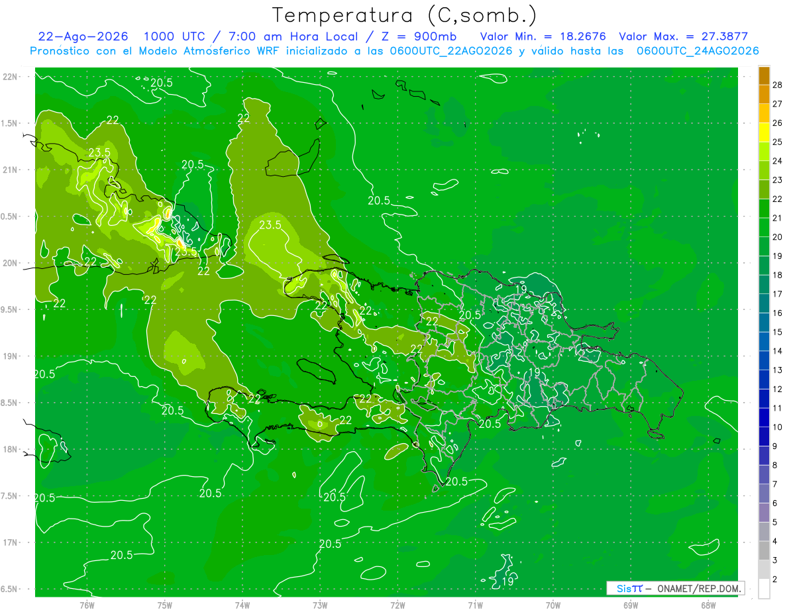Screen dimensions: 795x614
Task: Click the '21N' latitude axis label
Action: click(11, 170)
